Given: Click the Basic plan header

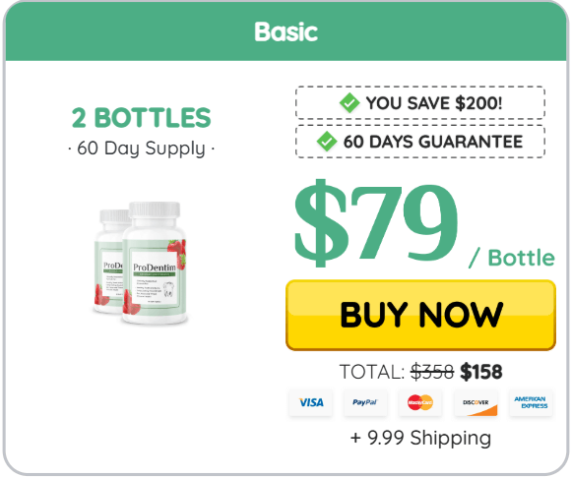Looking at the screenshot, I should (285, 32).
